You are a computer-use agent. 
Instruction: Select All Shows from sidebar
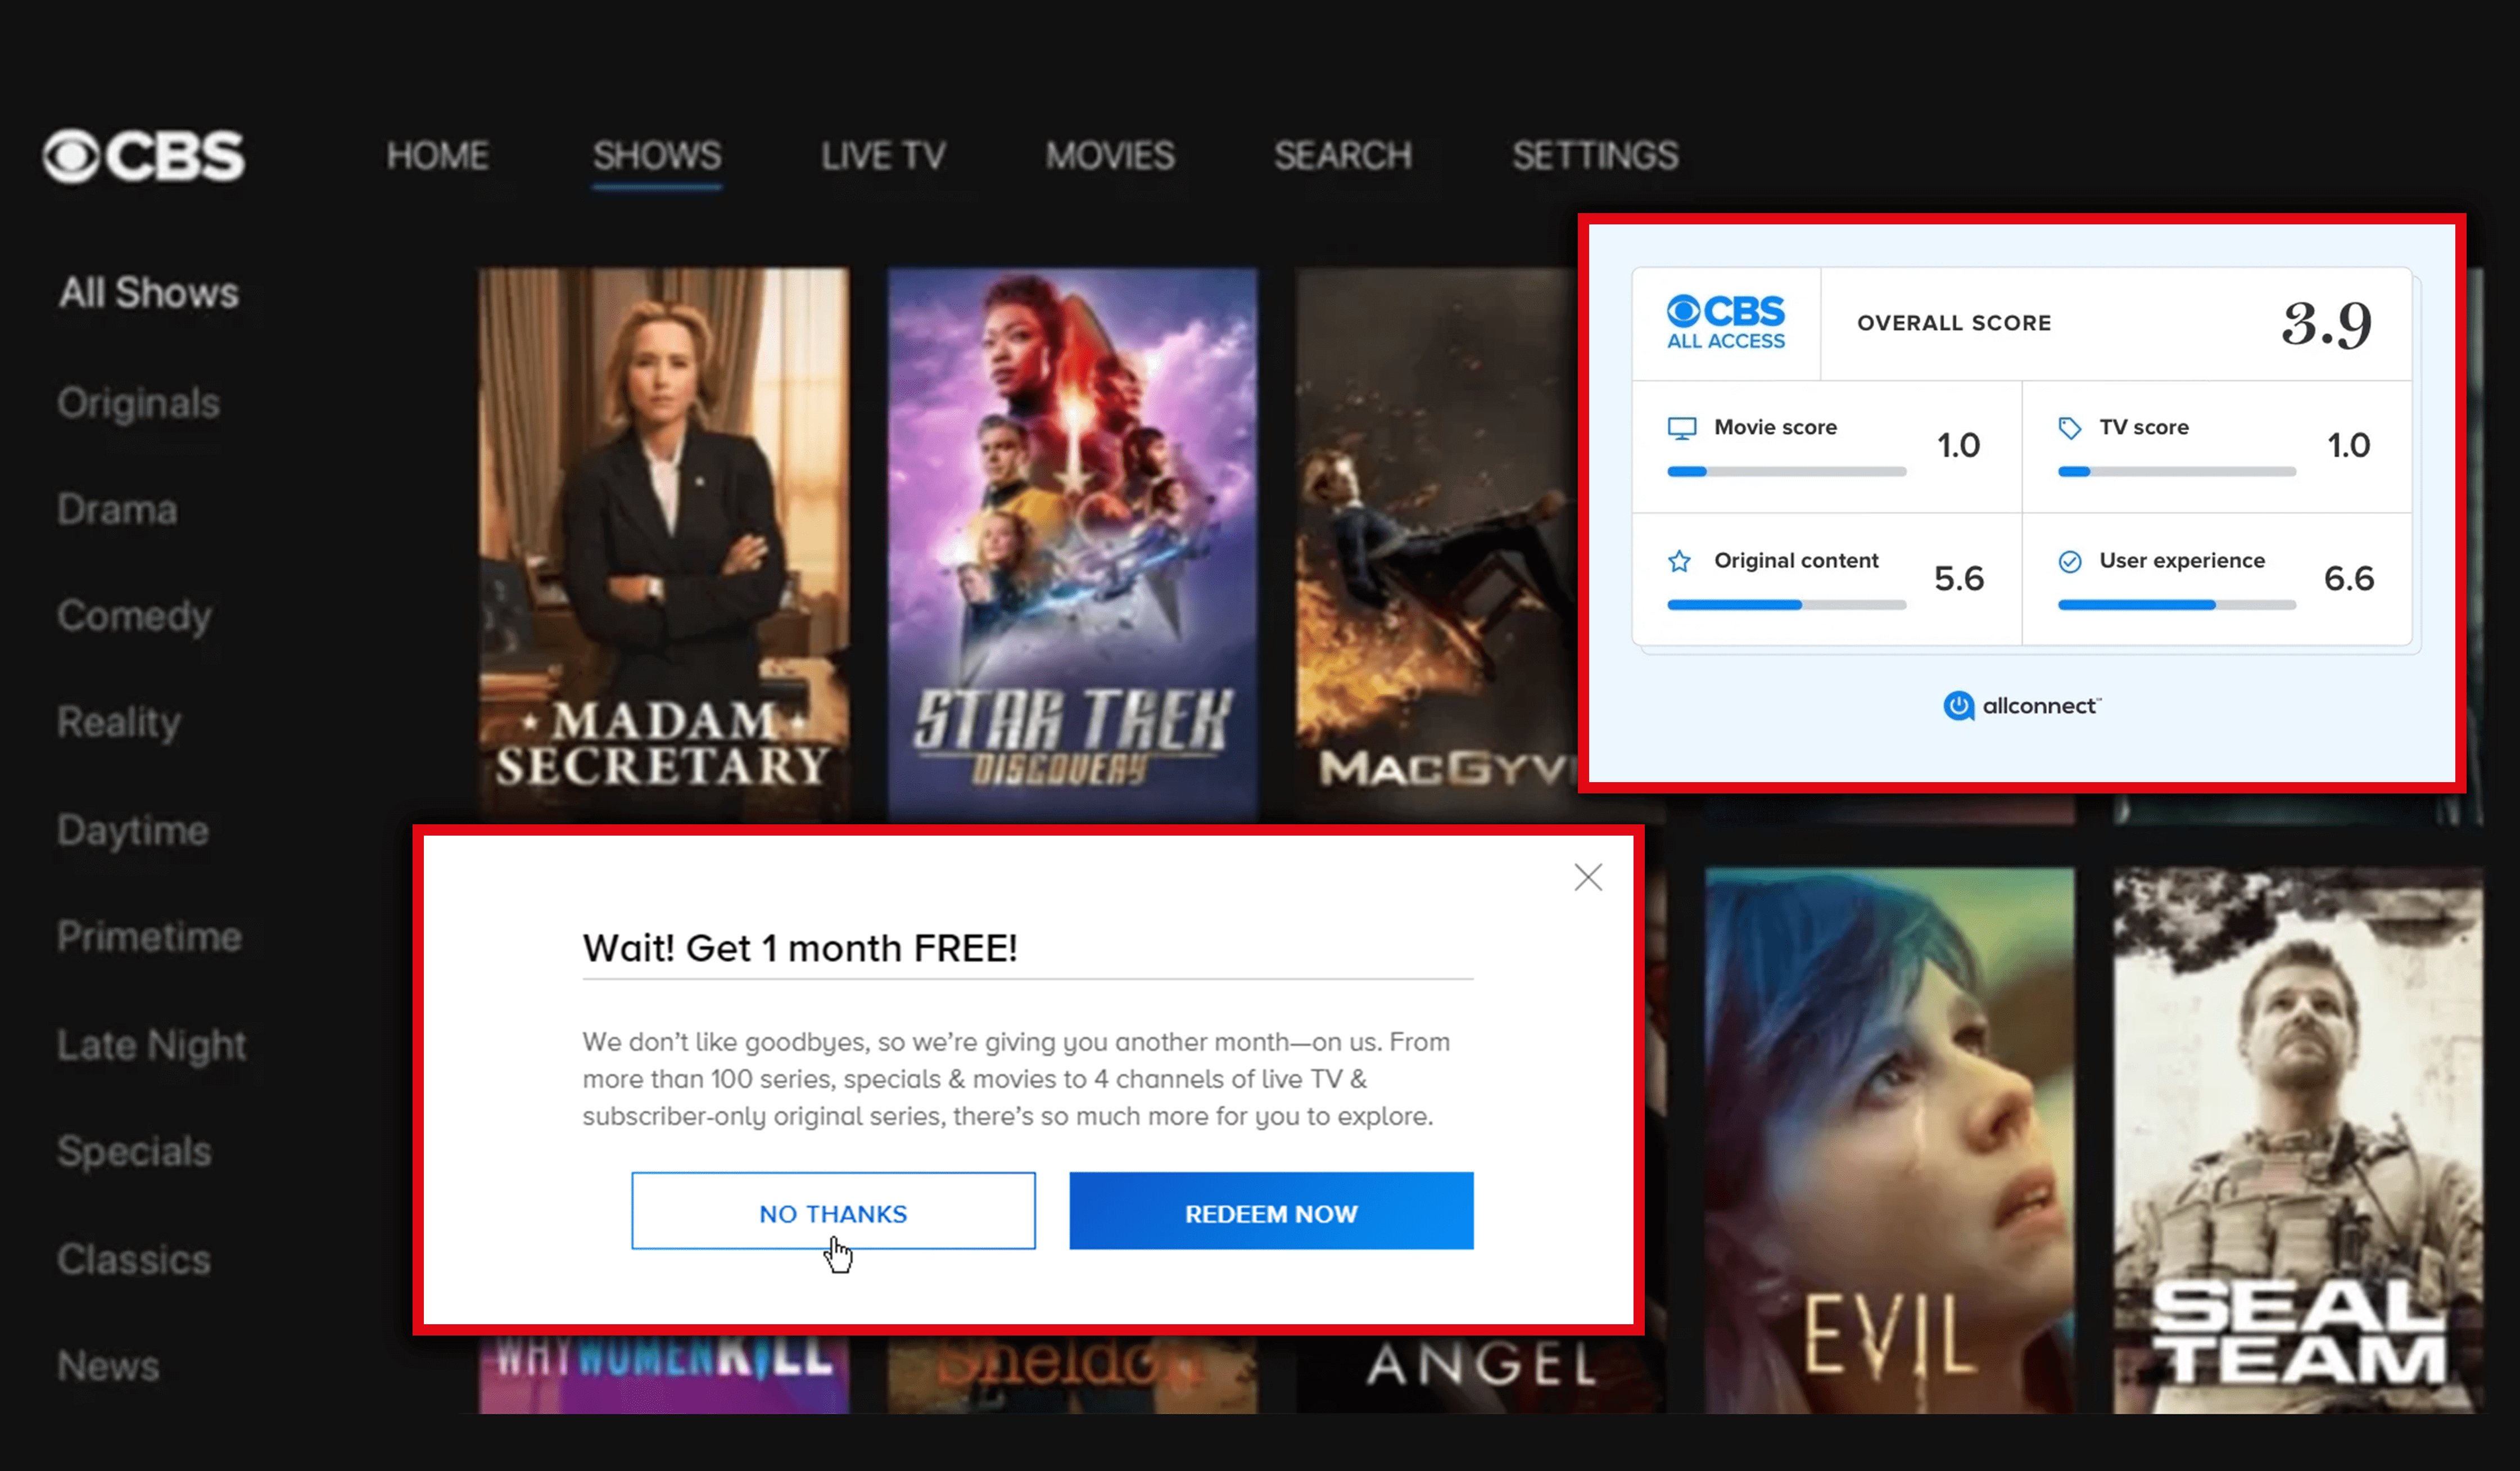pos(149,292)
